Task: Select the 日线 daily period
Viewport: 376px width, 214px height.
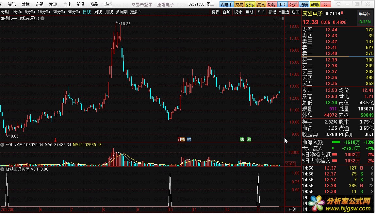Action: (x=87, y=12)
